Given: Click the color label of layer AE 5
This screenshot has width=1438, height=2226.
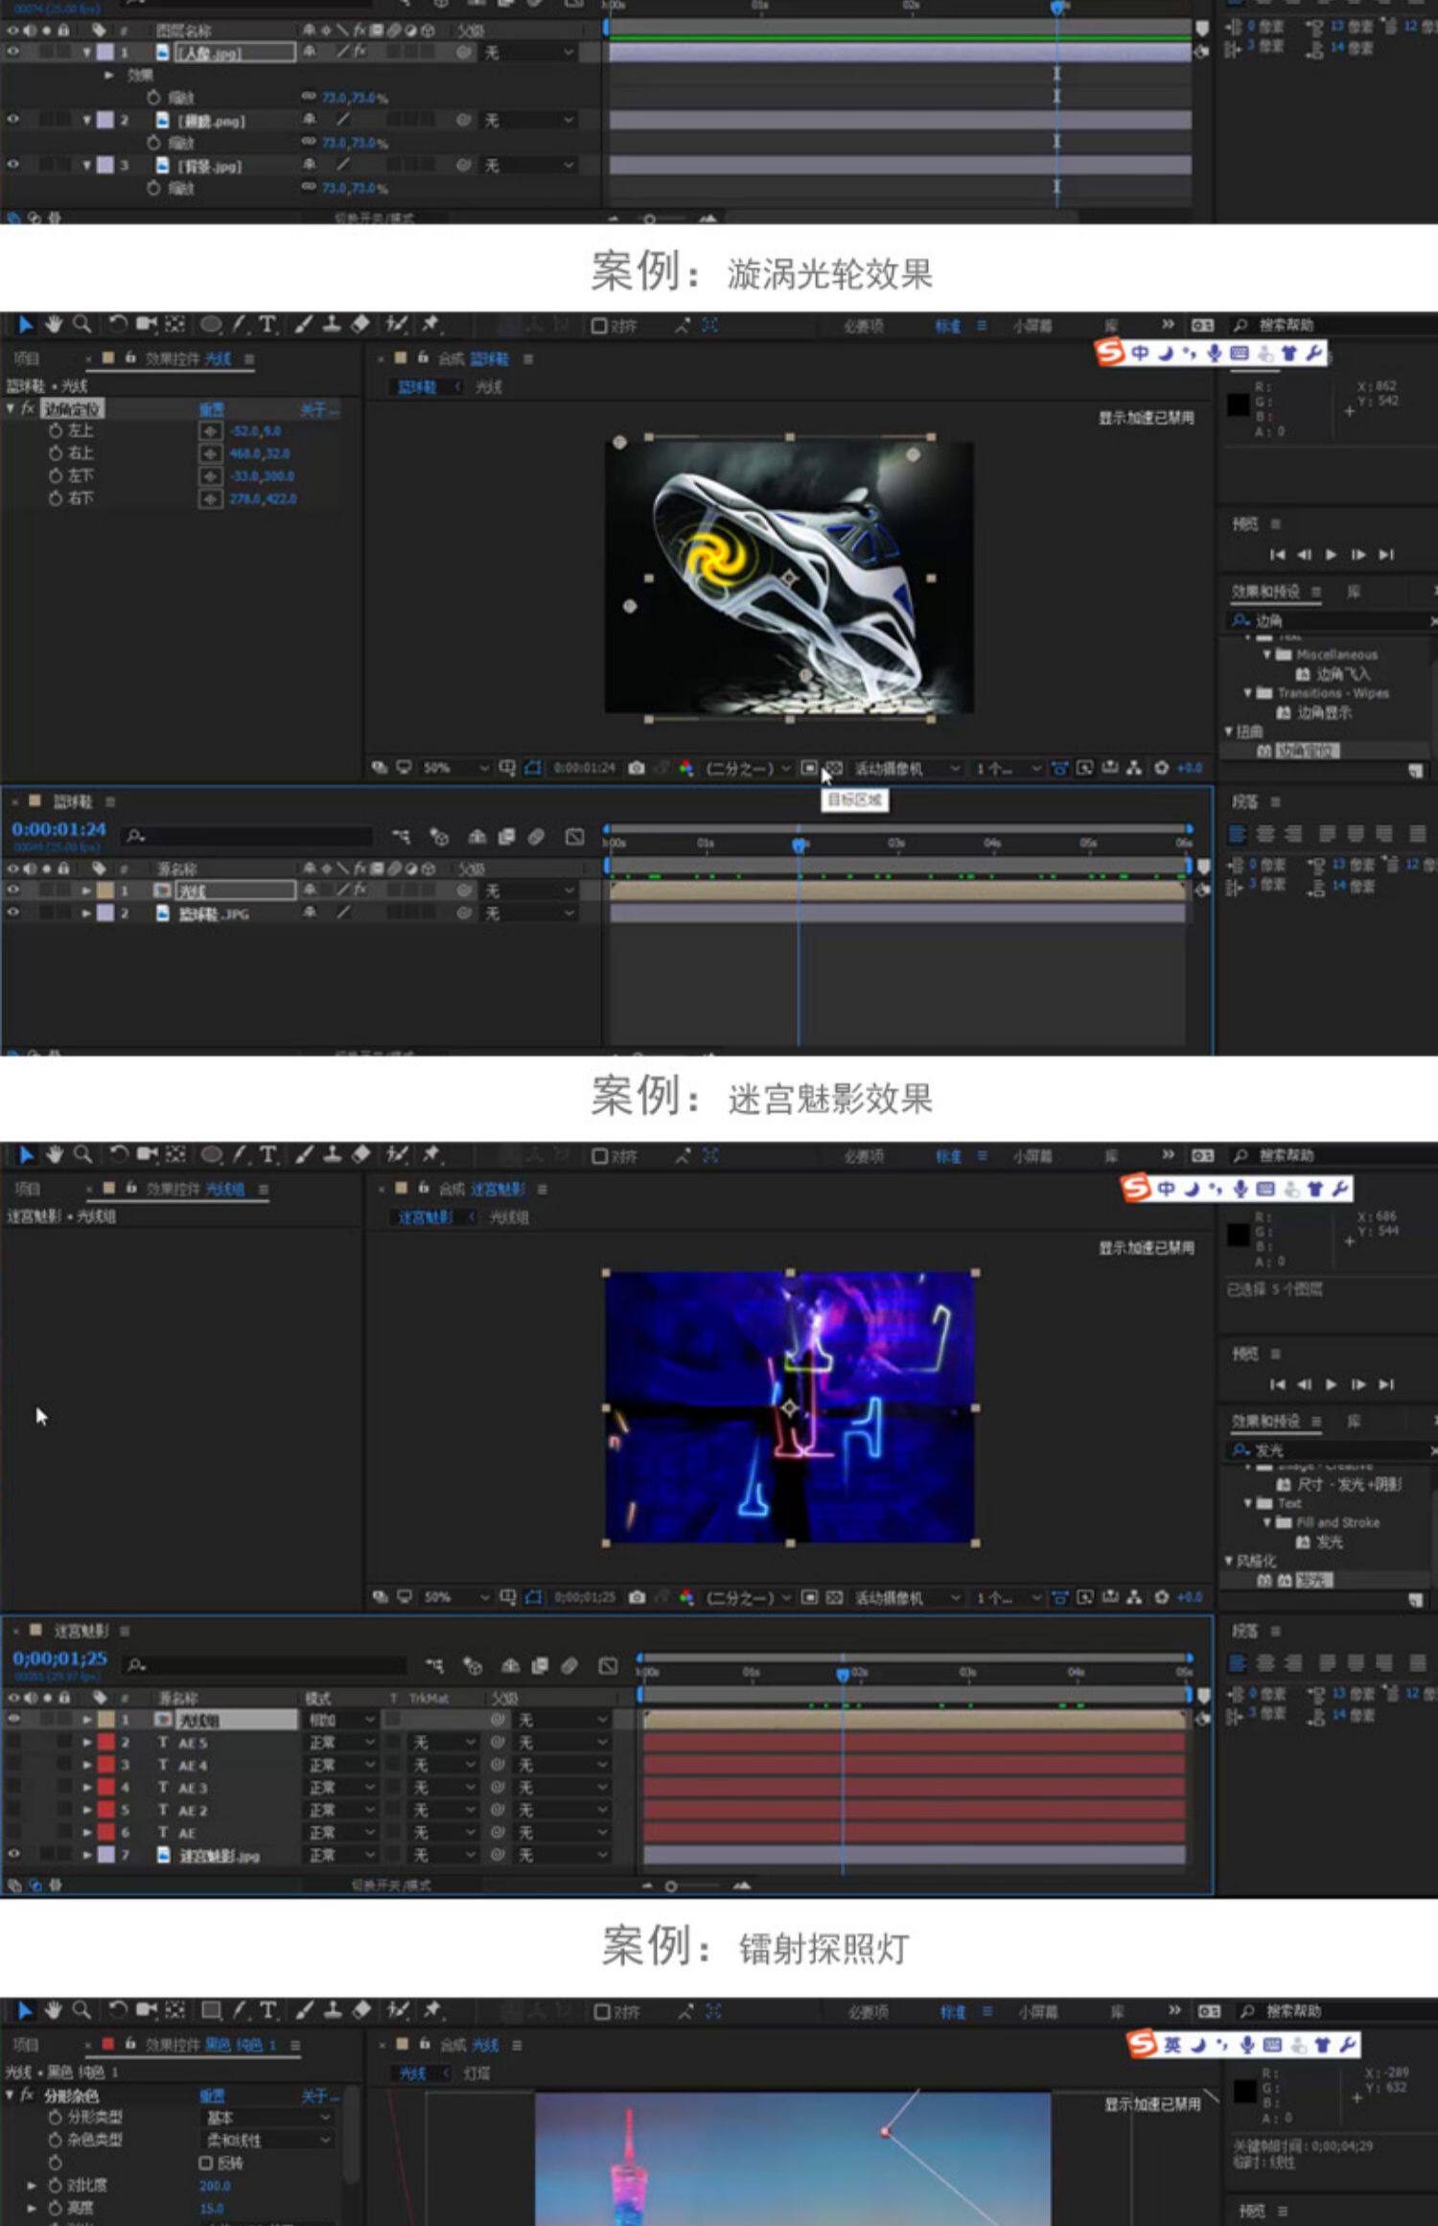Looking at the screenshot, I should tap(106, 1742).
